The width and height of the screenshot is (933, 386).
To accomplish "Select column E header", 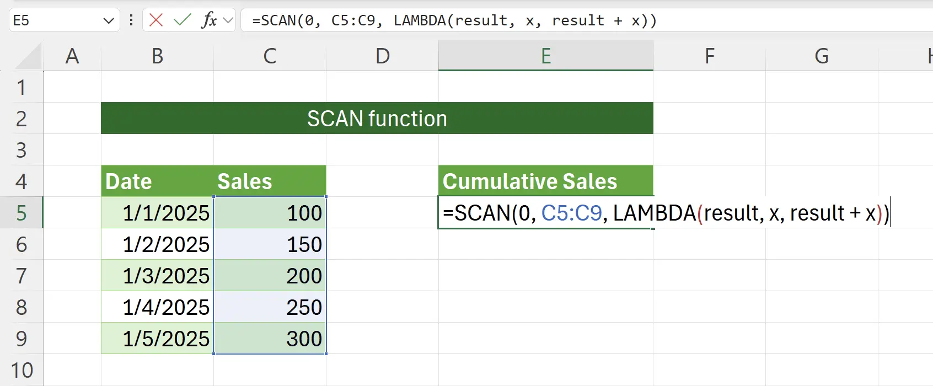I will 546,56.
